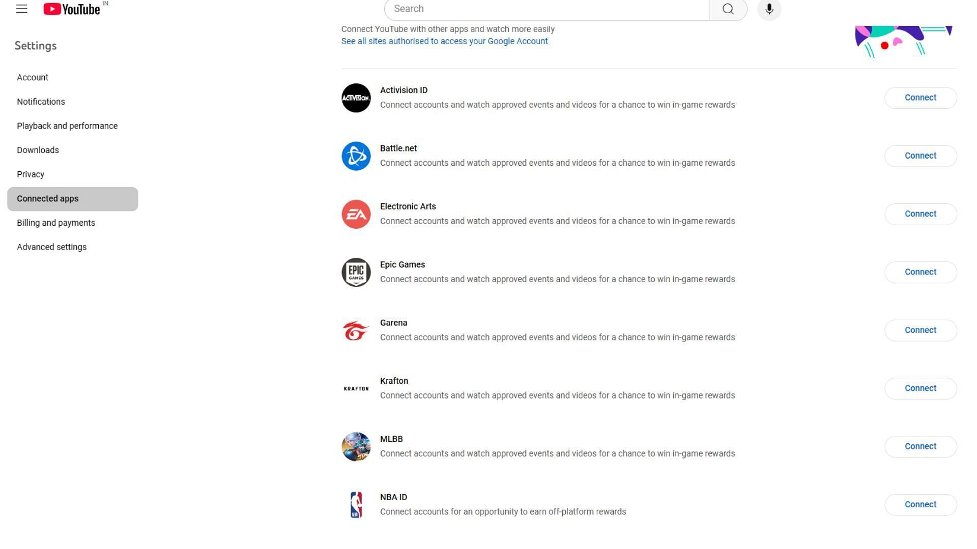Select the Account settings menu item
The width and height of the screenshot is (977, 549).
32,77
